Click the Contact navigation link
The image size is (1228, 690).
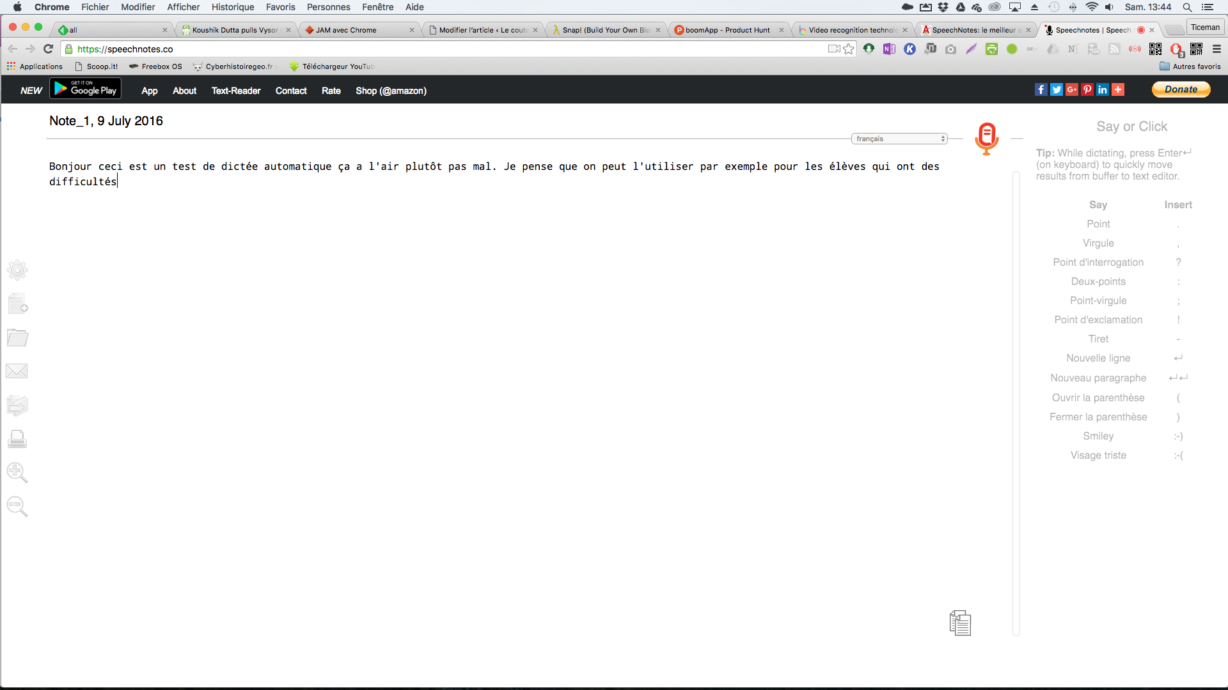[x=292, y=90]
